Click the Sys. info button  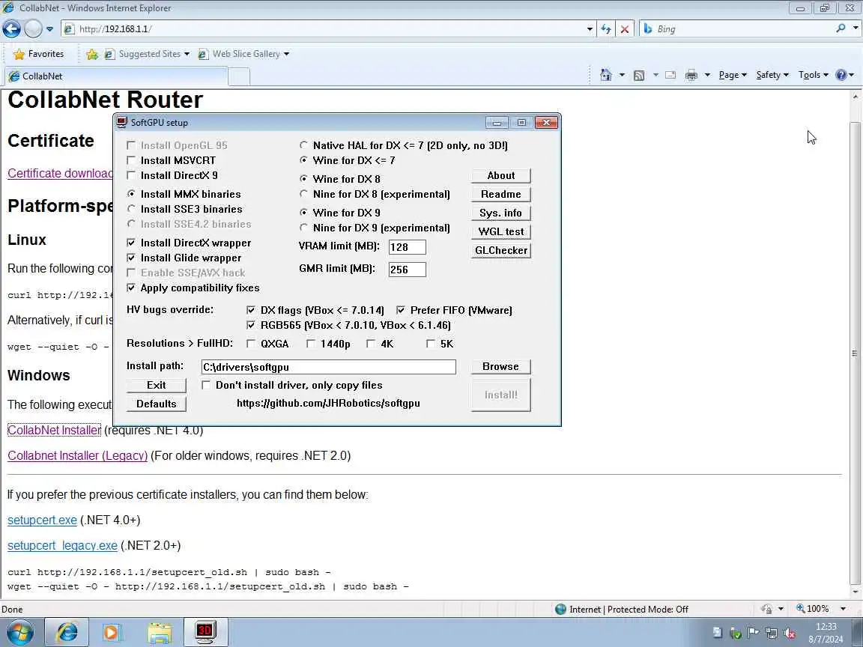click(x=501, y=213)
